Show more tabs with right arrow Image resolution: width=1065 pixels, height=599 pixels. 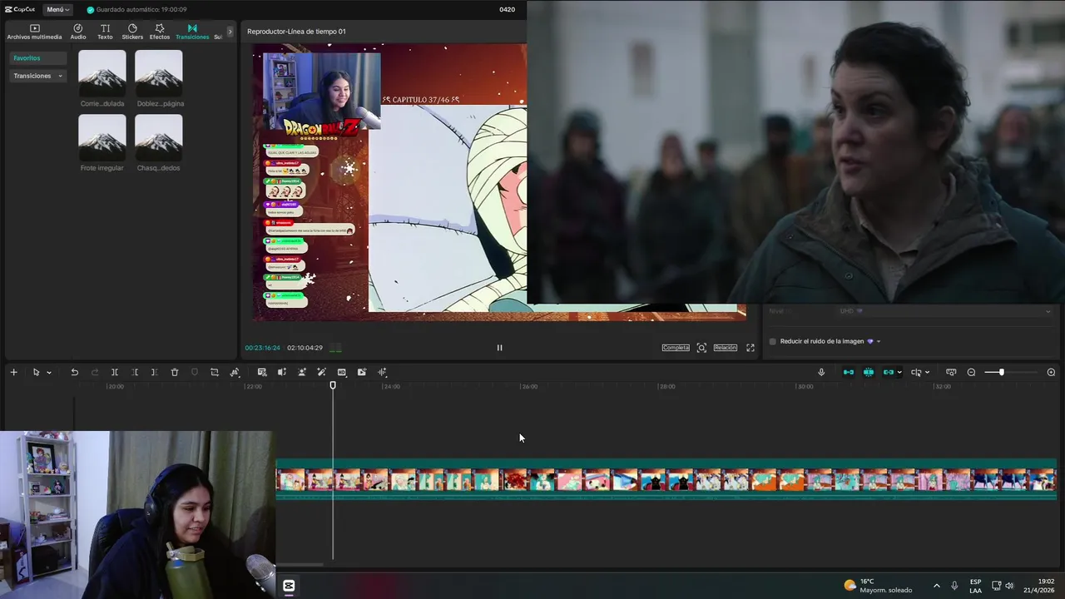point(230,32)
